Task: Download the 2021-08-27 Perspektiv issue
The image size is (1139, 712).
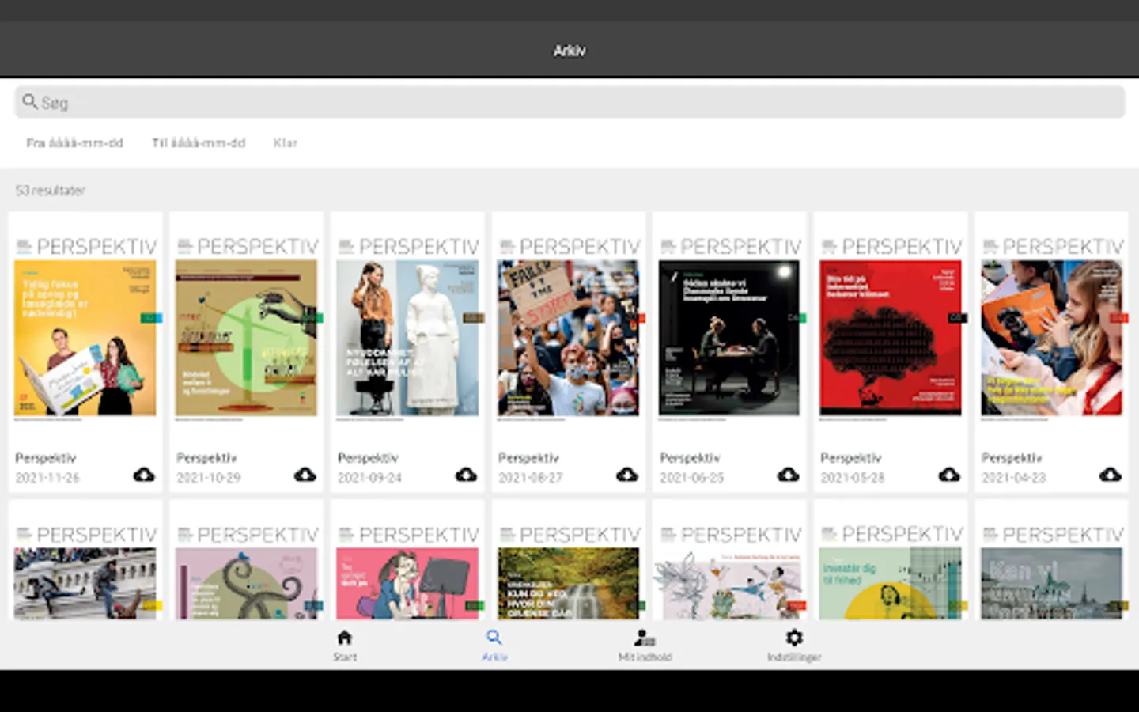Action: click(x=627, y=475)
